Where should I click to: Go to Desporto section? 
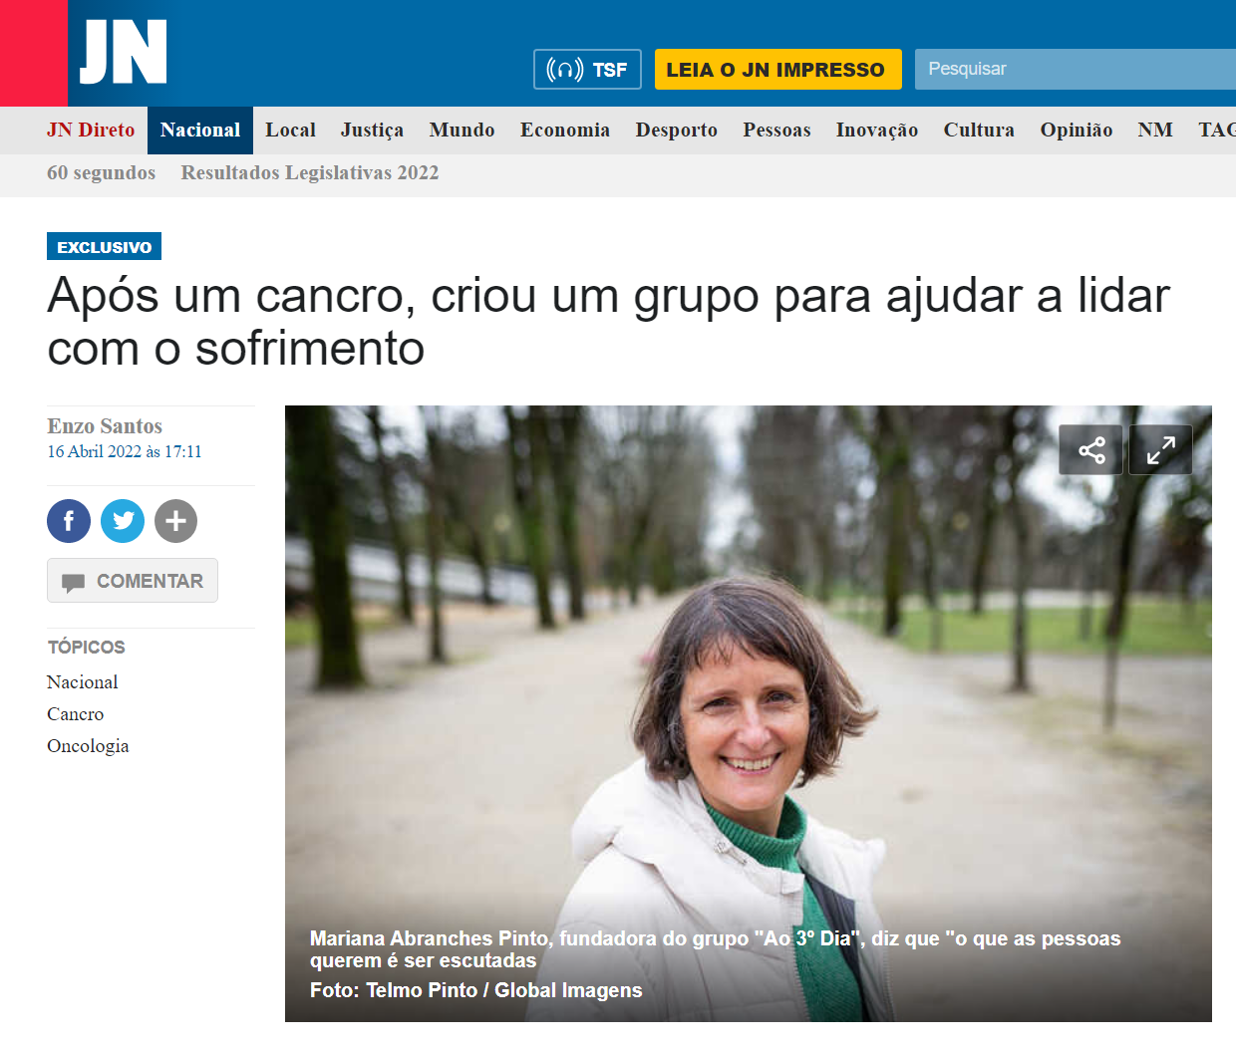coord(677,131)
